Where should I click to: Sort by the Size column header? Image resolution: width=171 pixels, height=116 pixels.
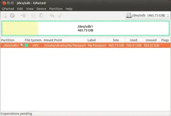pyautogui.click(x=116, y=40)
